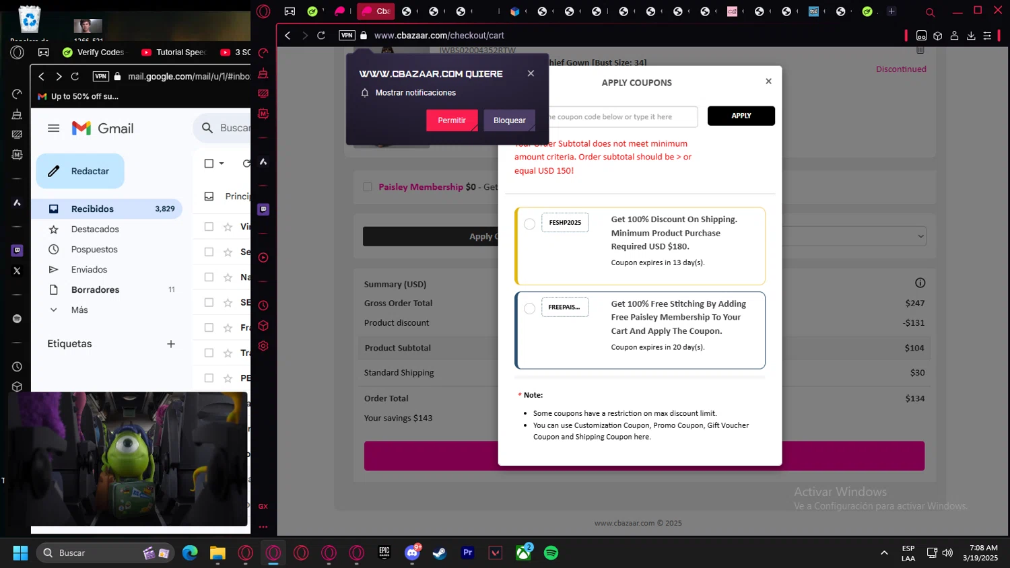Expand the Gmail select-all dropdown arrow
The width and height of the screenshot is (1010, 568).
coord(222,164)
